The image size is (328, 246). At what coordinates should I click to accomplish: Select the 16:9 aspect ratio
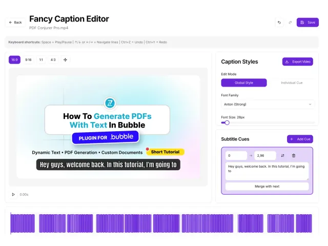point(14,60)
